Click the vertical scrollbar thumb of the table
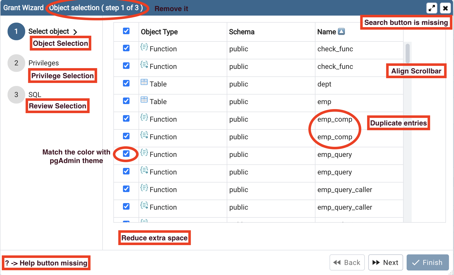Screen dimensions: 454x275 (x=407, y=53)
